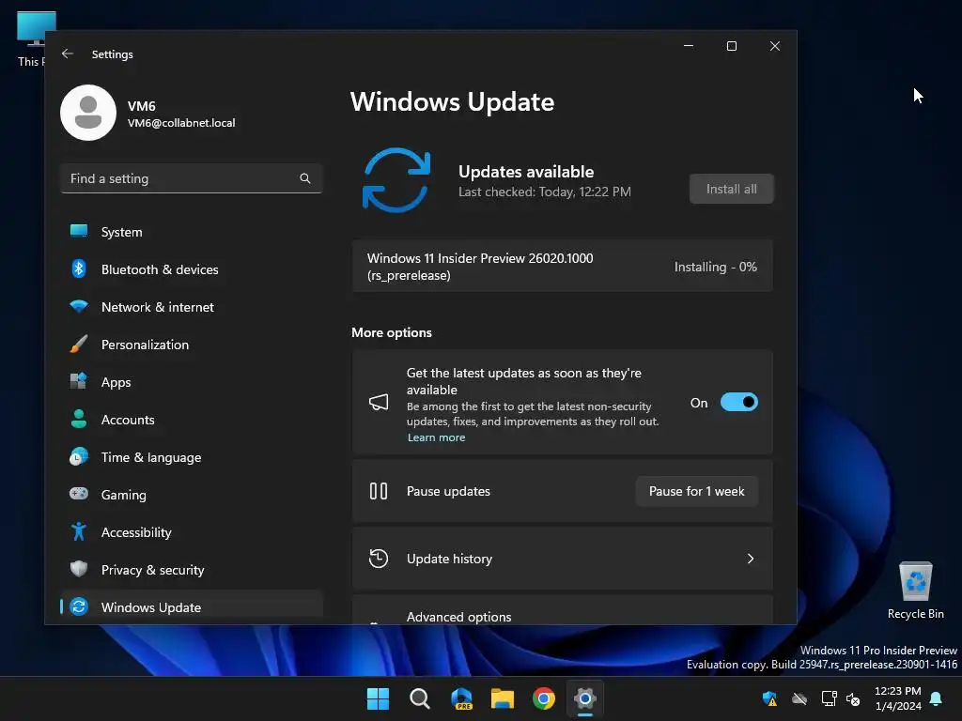Click Last checked: Today, 12:22 PM text

(x=545, y=192)
